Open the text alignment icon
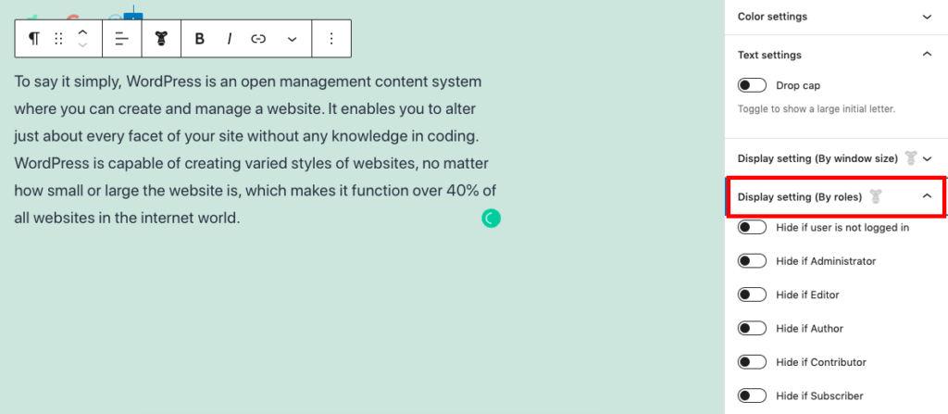 pos(122,39)
